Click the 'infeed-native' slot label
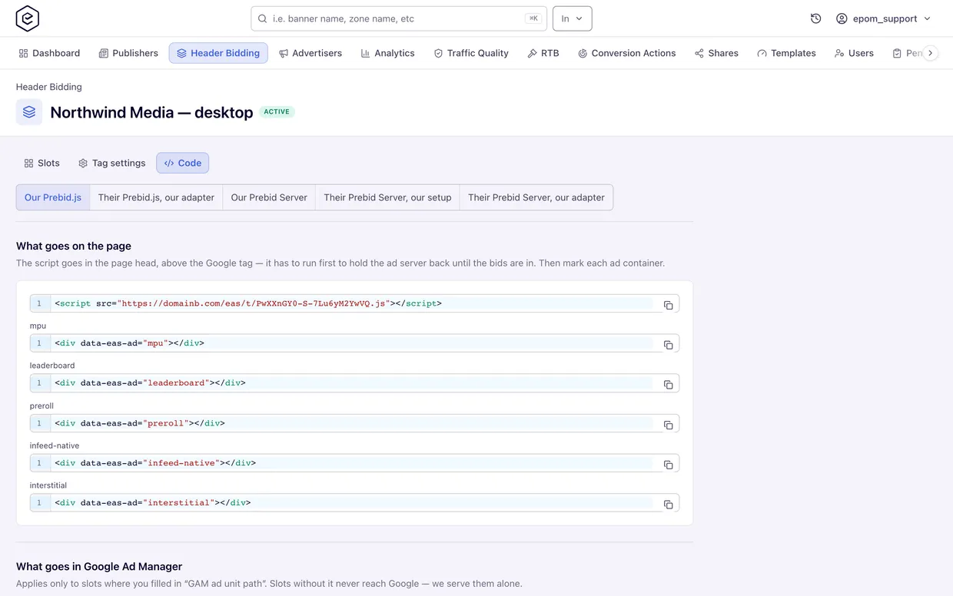 (55, 445)
